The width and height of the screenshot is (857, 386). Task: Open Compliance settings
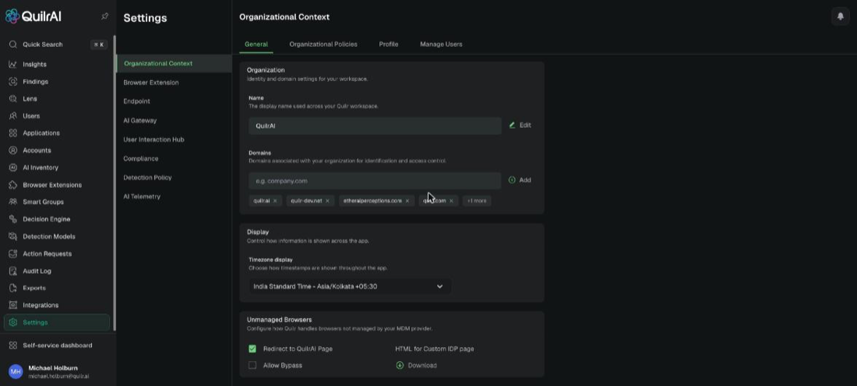coord(140,158)
